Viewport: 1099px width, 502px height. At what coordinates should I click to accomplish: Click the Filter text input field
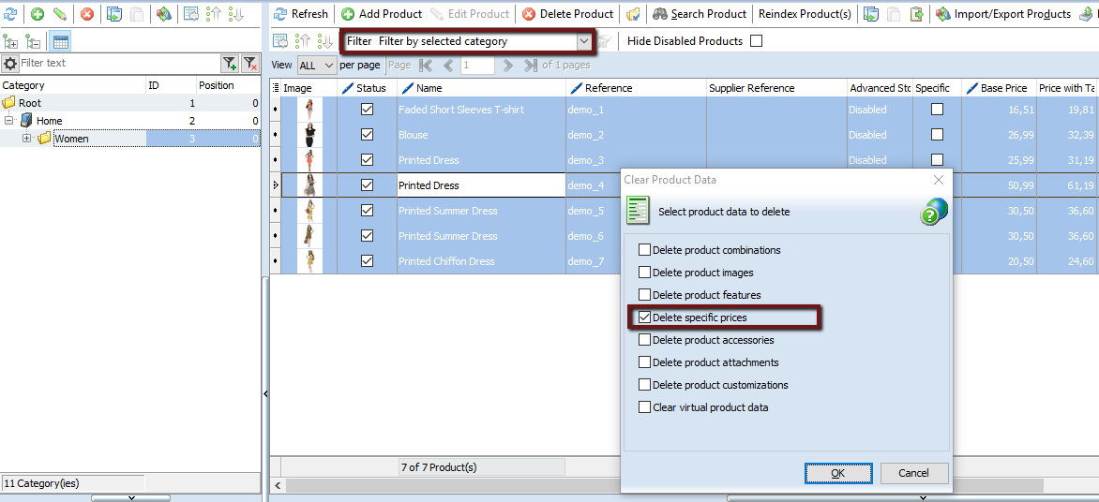click(119, 63)
